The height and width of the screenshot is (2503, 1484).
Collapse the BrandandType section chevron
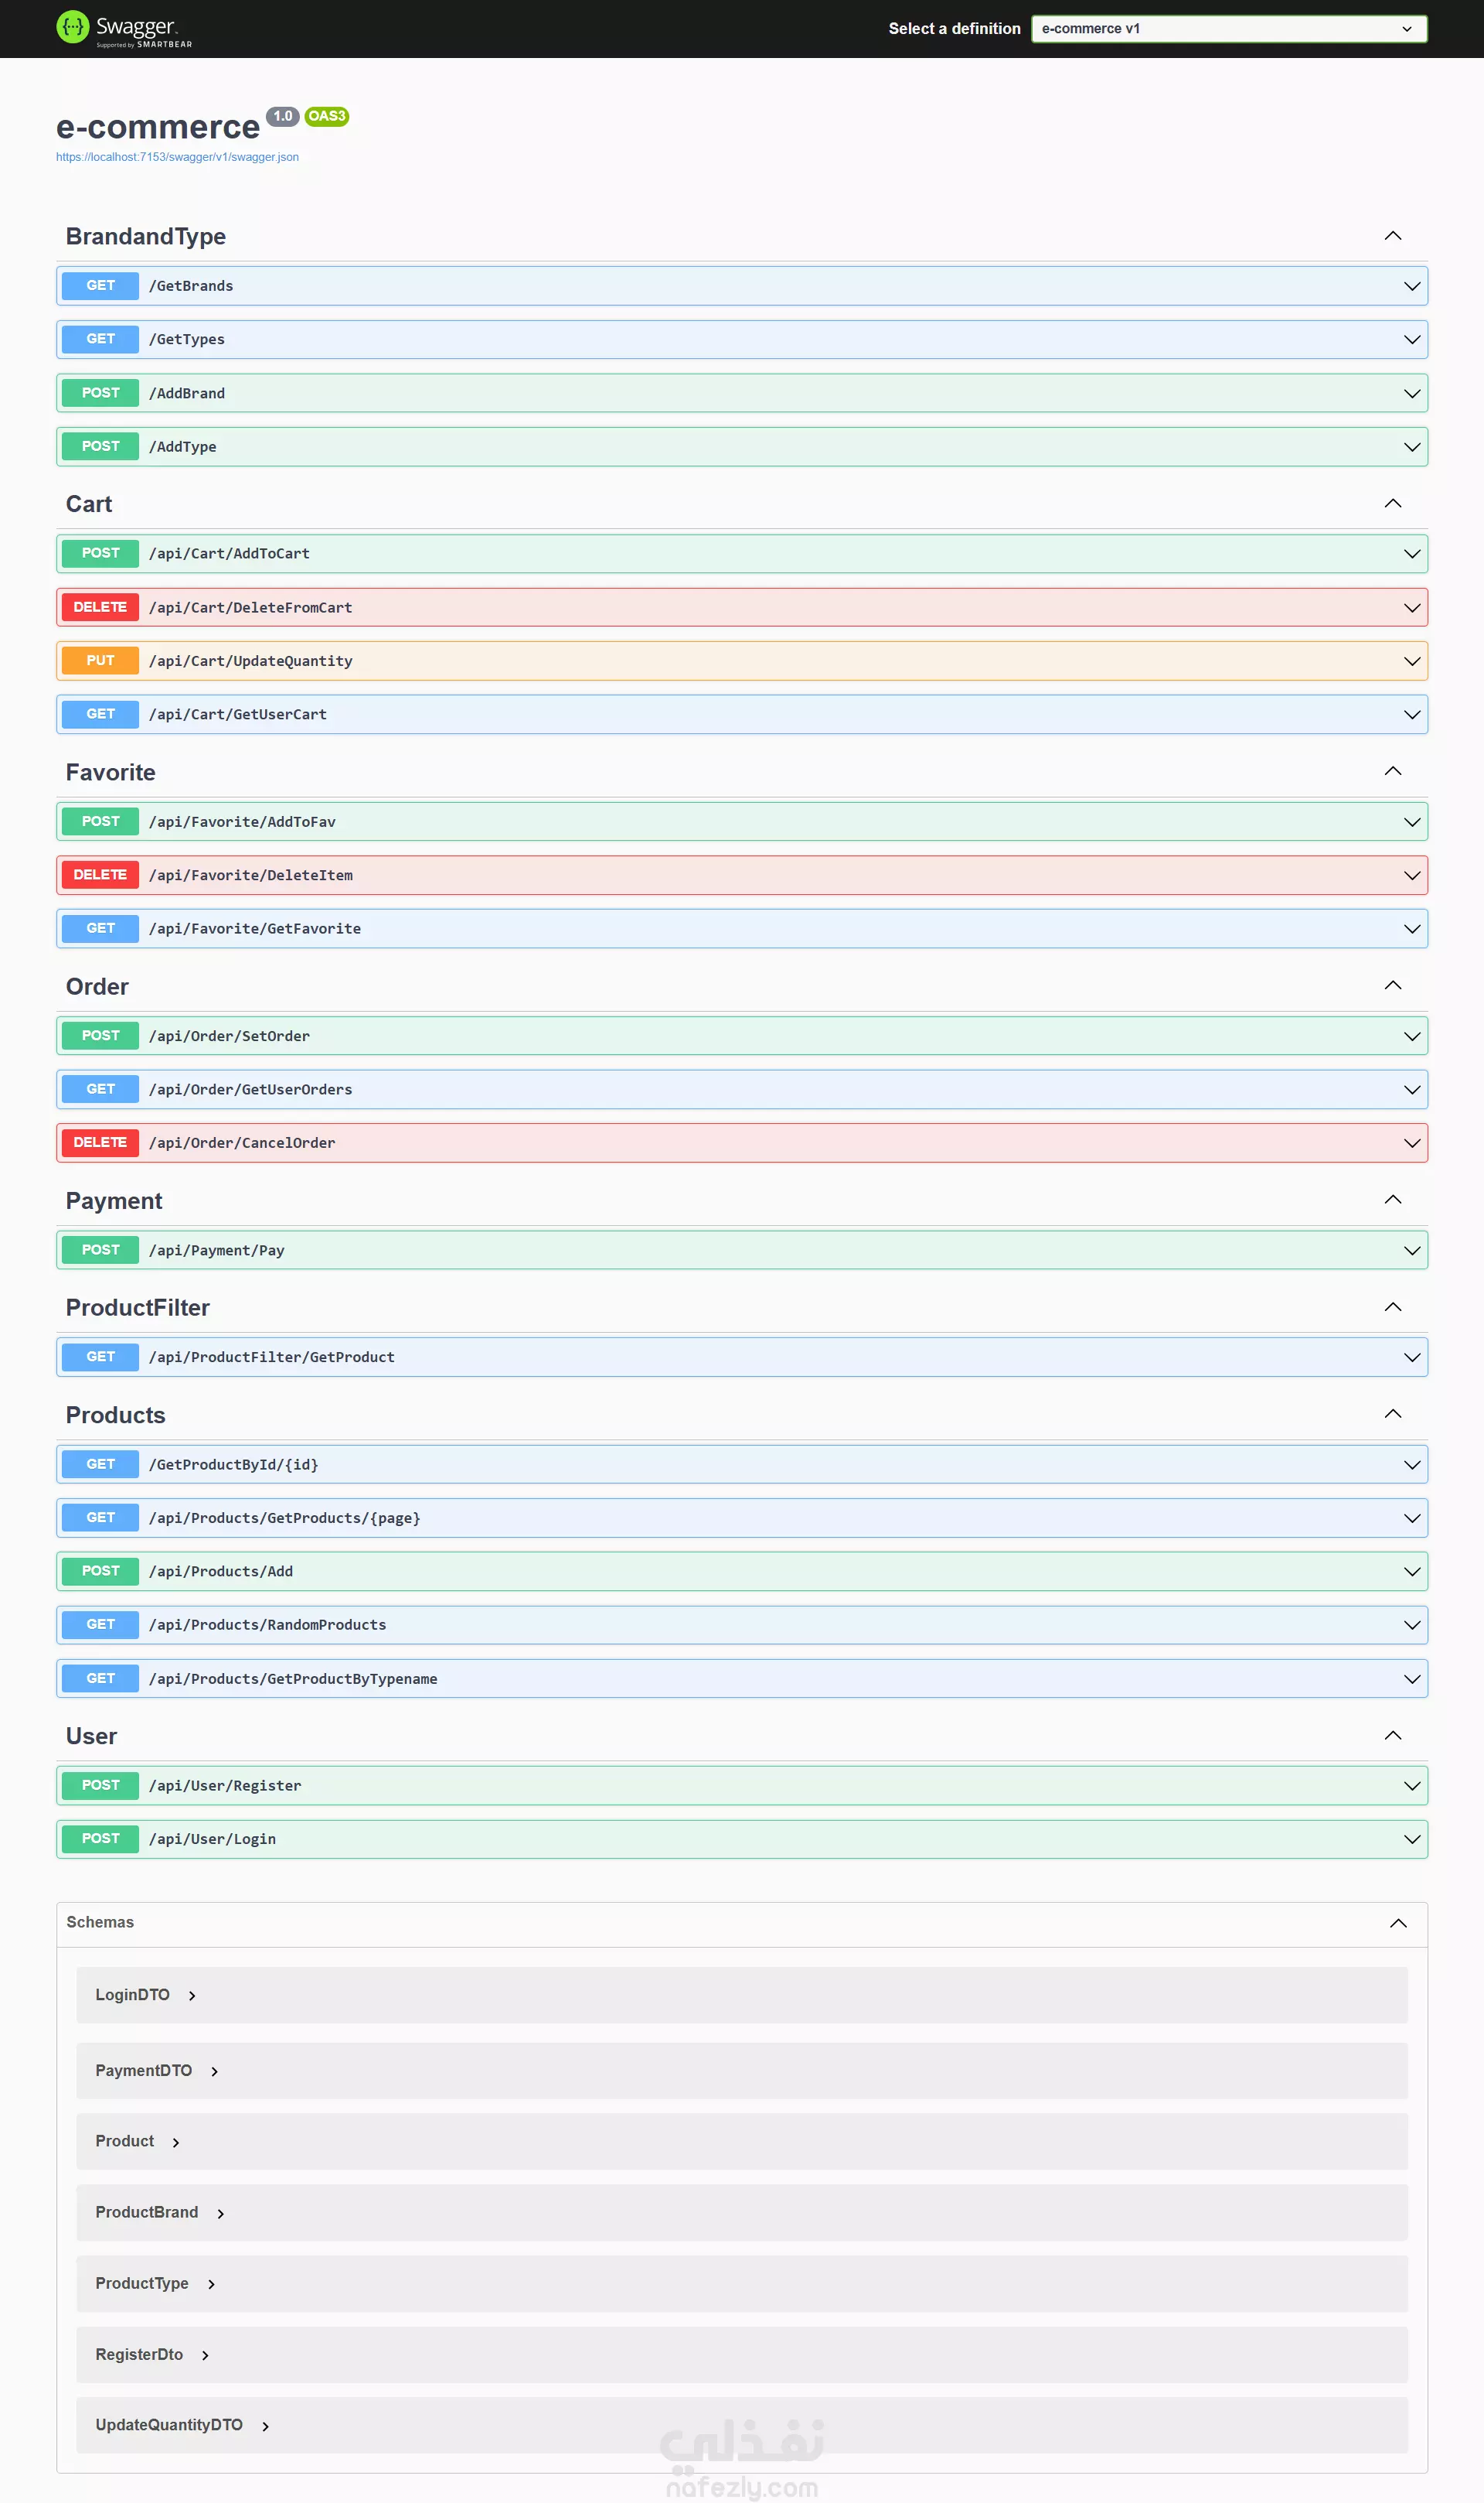1392,236
